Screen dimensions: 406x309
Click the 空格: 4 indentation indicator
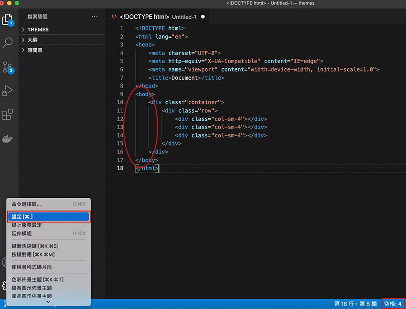coord(393,303)
